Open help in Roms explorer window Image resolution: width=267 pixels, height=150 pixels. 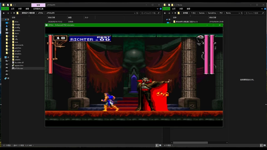coord(265,9)
